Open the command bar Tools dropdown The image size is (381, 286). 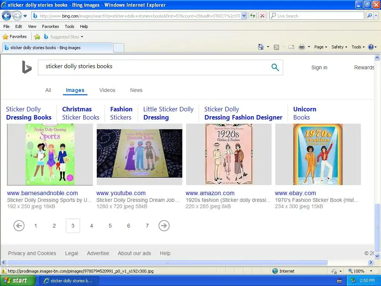358,47
